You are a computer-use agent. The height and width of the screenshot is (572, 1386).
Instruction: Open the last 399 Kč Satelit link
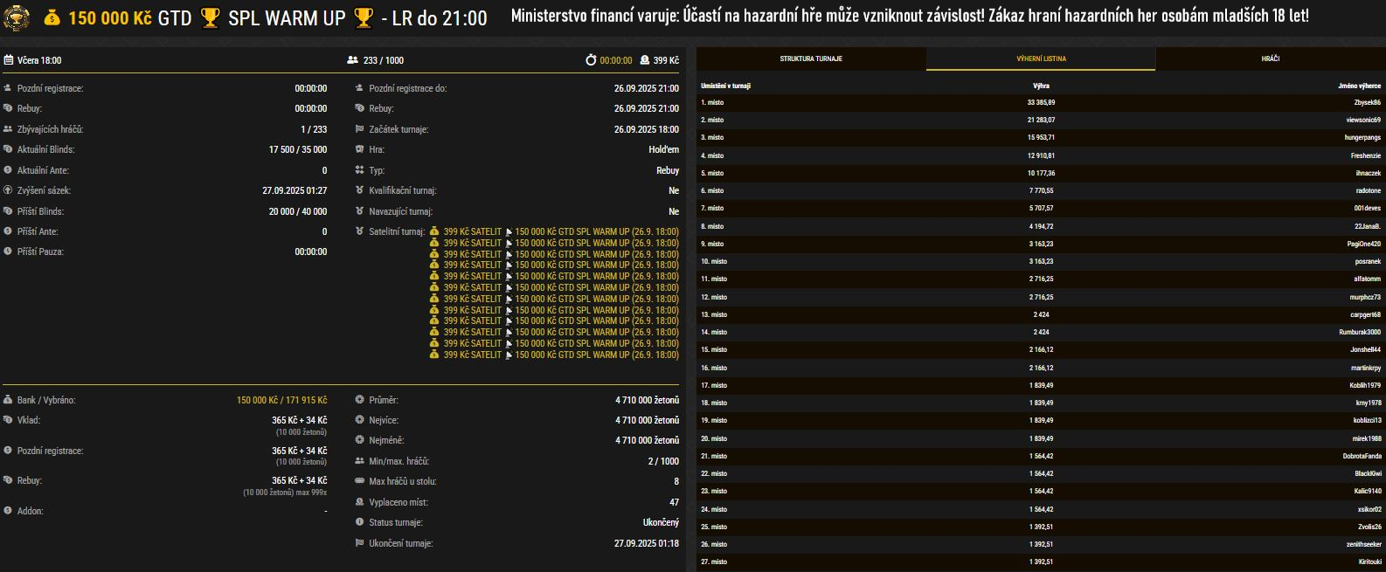click(x=472, y=355)
